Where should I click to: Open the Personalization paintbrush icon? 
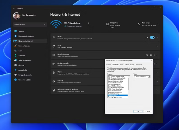pyautogui.click(x=16, y=46)
